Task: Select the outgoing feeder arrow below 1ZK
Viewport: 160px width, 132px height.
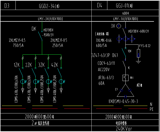Action: [23, 91]
